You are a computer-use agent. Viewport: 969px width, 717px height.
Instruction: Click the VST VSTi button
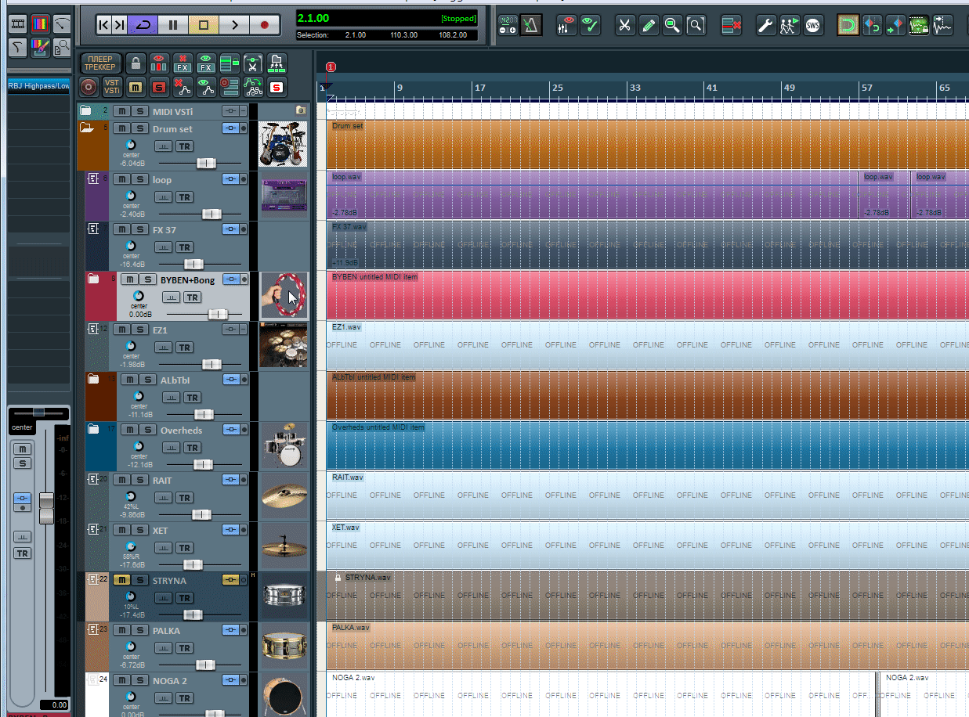pos(112,86)
